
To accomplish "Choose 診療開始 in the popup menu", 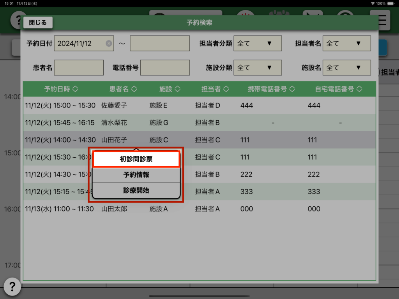I will 136,191.
